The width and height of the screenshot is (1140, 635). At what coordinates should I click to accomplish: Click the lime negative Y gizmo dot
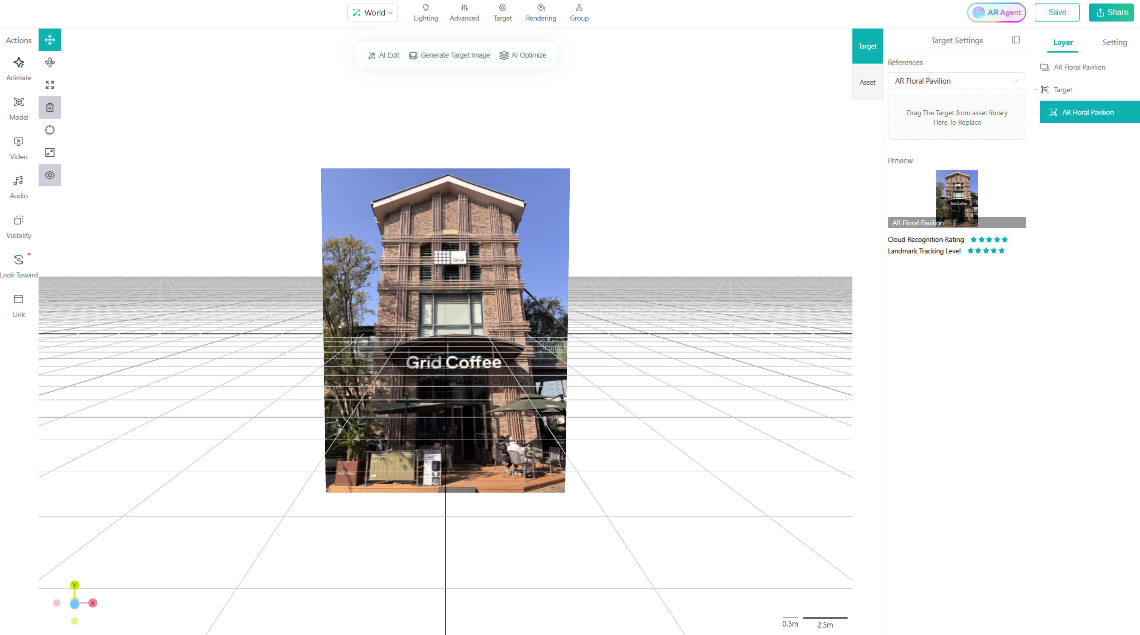pyautogui.click(x=75, y=621)
